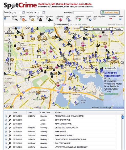
Task: Open the www.Dominos.com link
Action: pyautogui.click(x=111, y=94)
